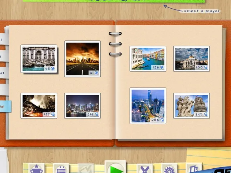The image size is (231, 173).
Task: Open the 126-piece Venice canal puzzle
Action: pyautogui.click(x=148, y=59)
